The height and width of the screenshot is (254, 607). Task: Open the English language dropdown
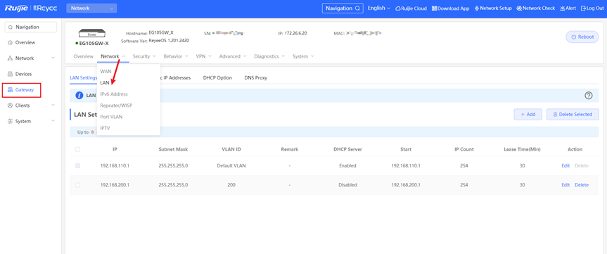(x=378, y=8)
